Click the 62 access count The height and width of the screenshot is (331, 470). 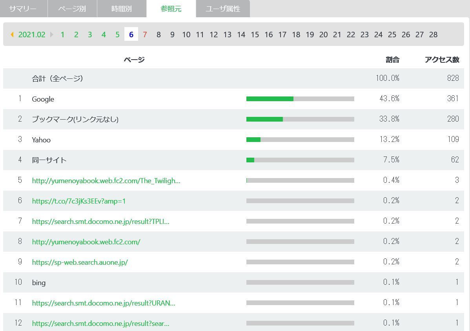pyautogui.click(x=455, y=160)
